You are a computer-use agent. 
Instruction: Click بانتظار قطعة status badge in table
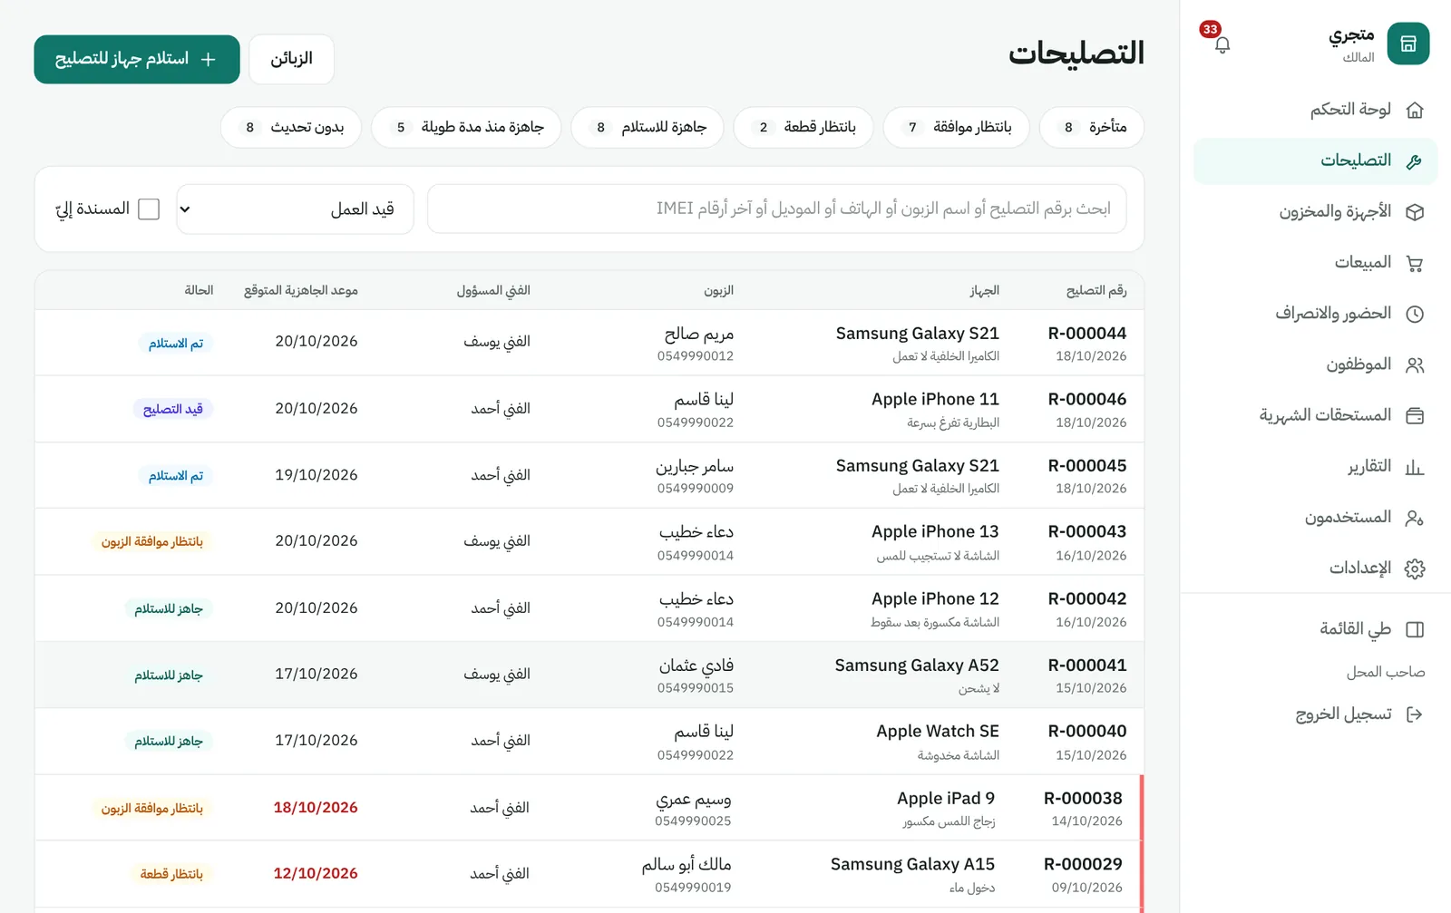(x=171, y=874)
